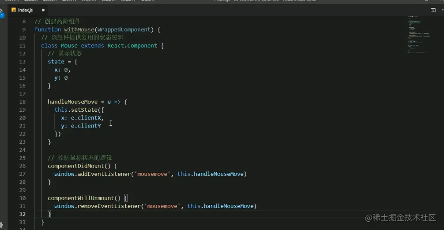Image resolution: width=444 pixels, height=230 pixels.
Task: Click 'setState' on line 19
Action: (x=84, y=110)
